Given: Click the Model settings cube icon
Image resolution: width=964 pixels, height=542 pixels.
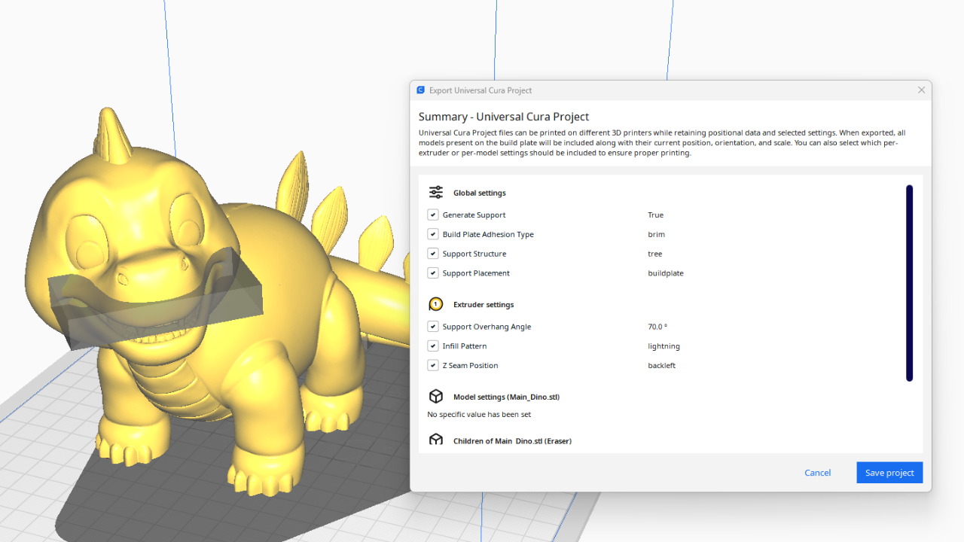Looking at the screenshot, I should [435, 396].
